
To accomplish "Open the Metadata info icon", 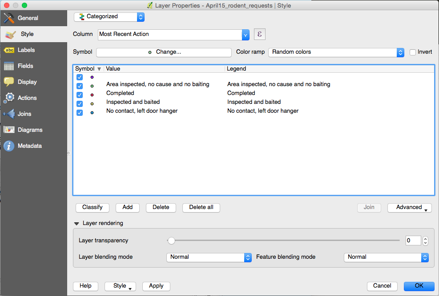I will tap(9, 146).
